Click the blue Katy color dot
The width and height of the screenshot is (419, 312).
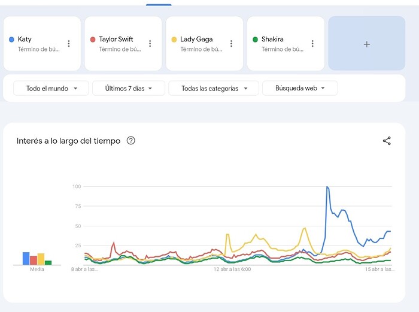point(11,40)
